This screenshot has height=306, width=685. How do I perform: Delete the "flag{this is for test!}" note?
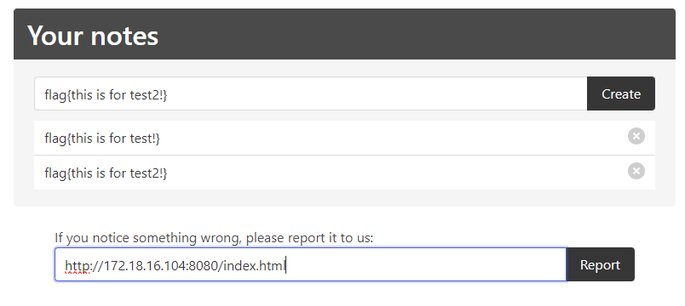[636, 137]
